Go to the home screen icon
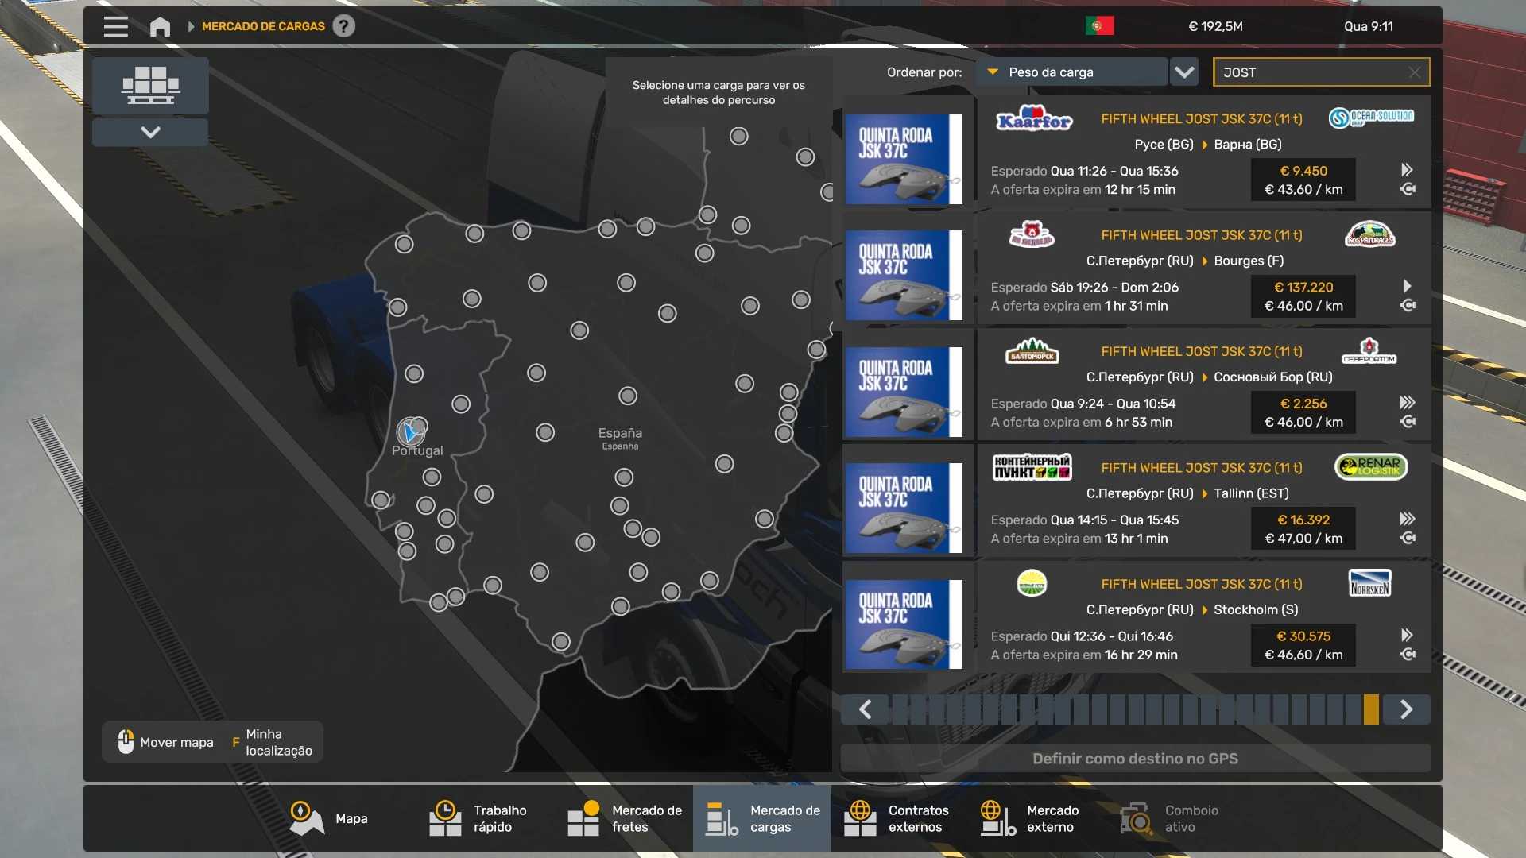 [x=160, y=26]
